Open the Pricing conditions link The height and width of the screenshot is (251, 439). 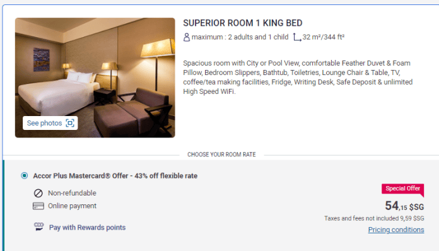[x=396, y=230]
